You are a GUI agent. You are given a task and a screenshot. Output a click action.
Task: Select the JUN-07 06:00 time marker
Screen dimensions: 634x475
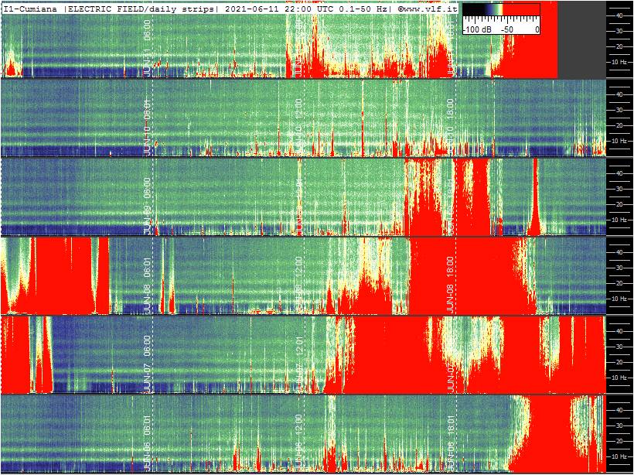[x=148, y=364]
